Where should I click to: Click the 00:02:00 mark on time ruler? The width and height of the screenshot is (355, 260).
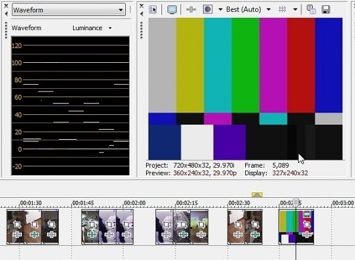(135, 203)
